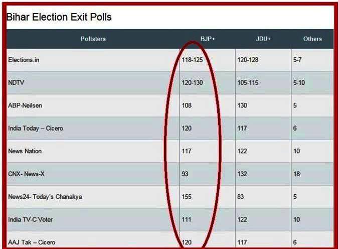Image resolution: width=338 pixels, height=249 pixels.
Task: Select the Others column header
Action: pos(312,39)
